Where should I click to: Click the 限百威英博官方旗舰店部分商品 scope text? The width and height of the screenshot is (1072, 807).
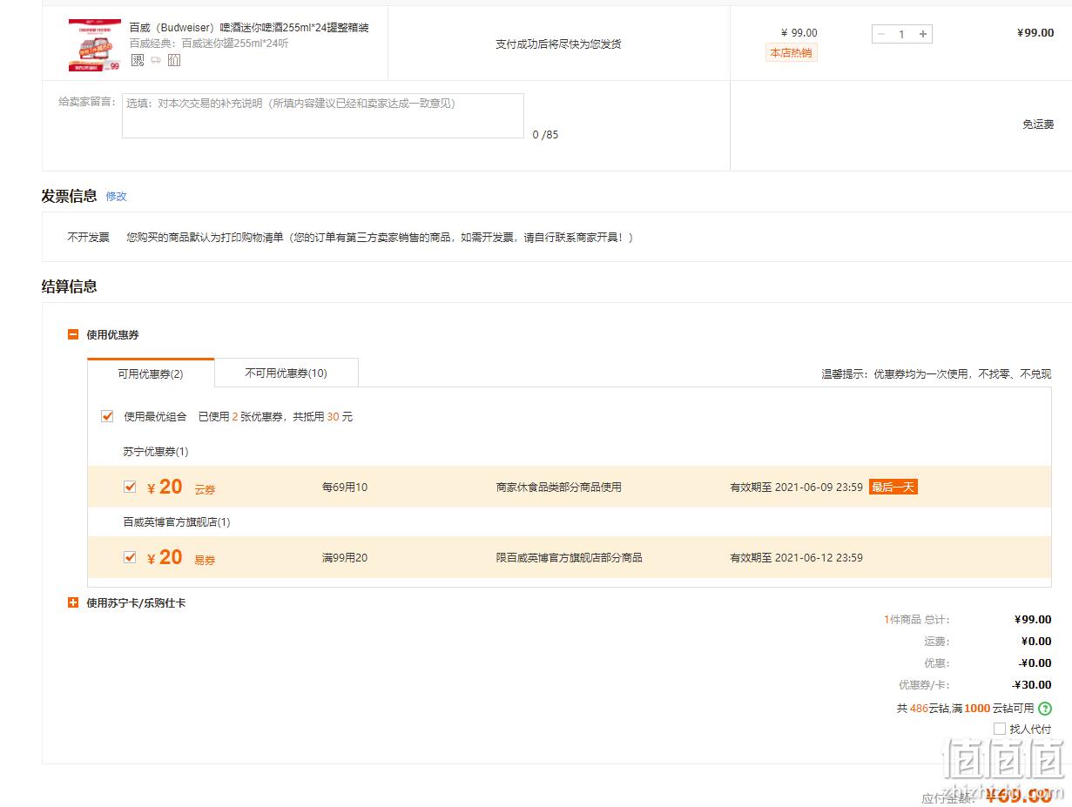(x=570, y=558)
